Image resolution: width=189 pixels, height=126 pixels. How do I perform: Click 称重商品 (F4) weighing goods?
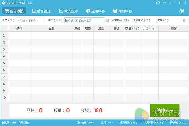(120, 20)
